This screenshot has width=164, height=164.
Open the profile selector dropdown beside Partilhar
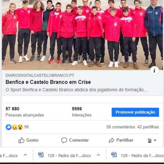tap(152, 140)
